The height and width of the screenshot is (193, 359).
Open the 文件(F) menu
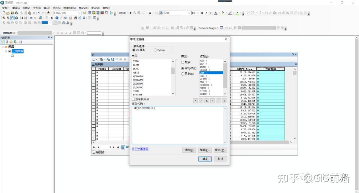click(6, 8)
